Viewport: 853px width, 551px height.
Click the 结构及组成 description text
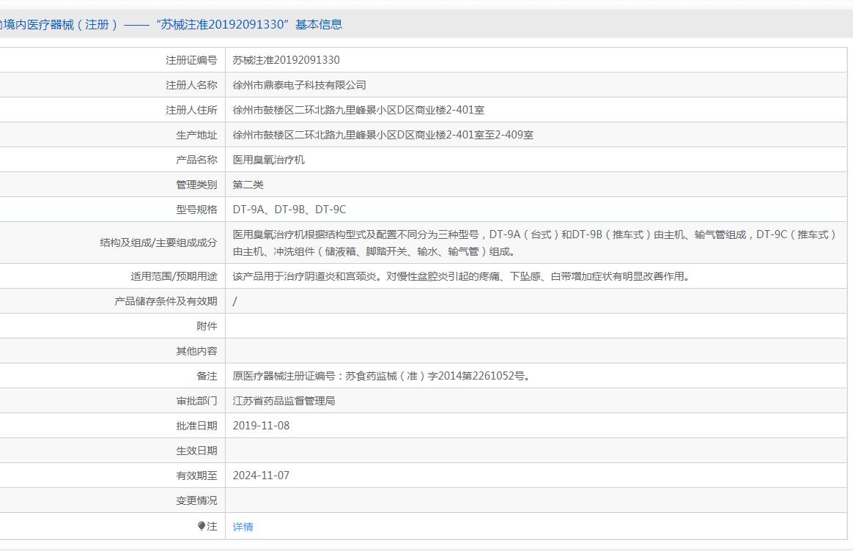click(533, 243)
